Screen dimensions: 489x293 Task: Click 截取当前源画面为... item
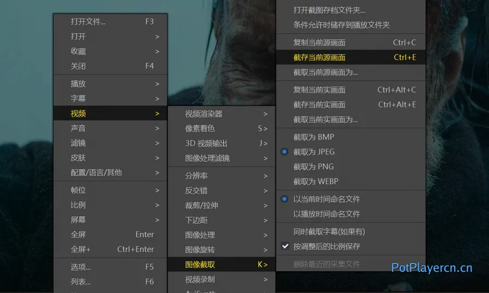click(351, 72)
